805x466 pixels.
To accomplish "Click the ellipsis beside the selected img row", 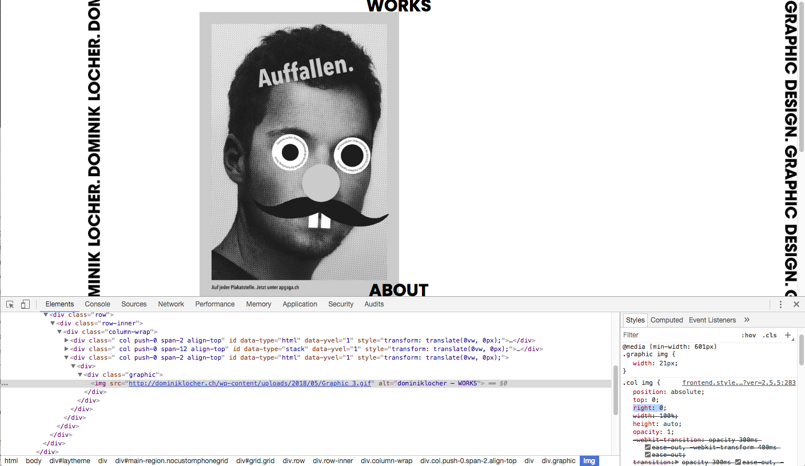I will (5, 384).
